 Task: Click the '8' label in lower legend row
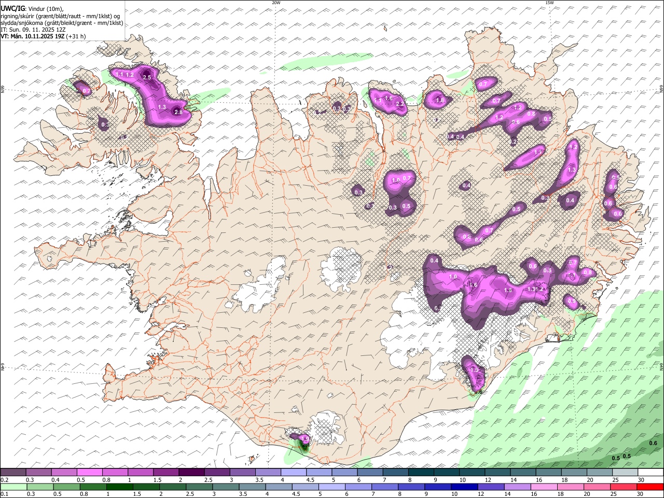pyautogui.click(x=401, y=494)
